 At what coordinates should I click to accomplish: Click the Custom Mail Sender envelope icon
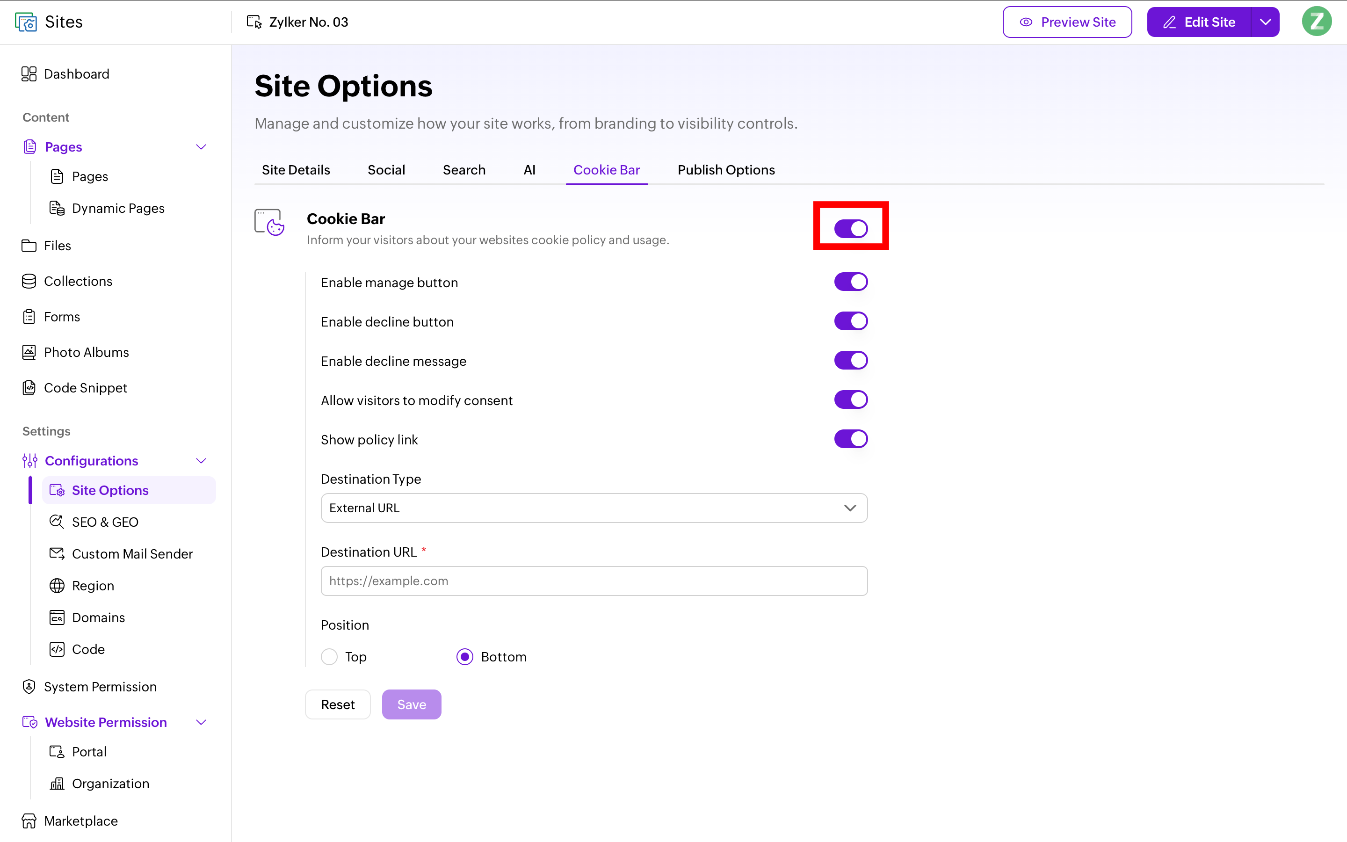[57, 553]
